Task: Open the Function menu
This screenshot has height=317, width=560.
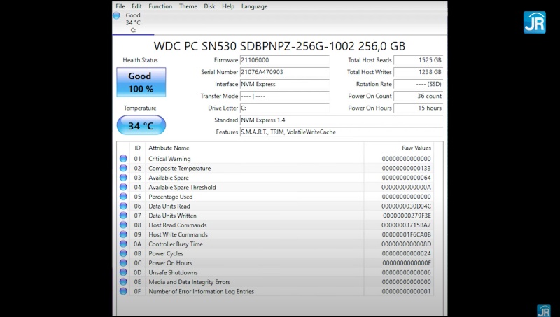Action: tap(160, 6)
